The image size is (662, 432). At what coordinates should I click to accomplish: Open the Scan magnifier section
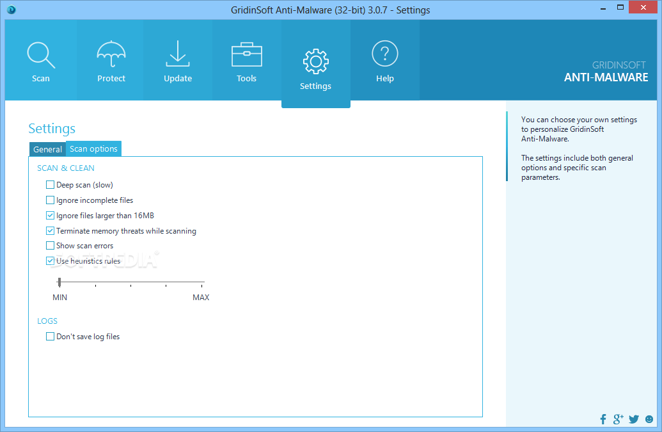pos(41,60)
